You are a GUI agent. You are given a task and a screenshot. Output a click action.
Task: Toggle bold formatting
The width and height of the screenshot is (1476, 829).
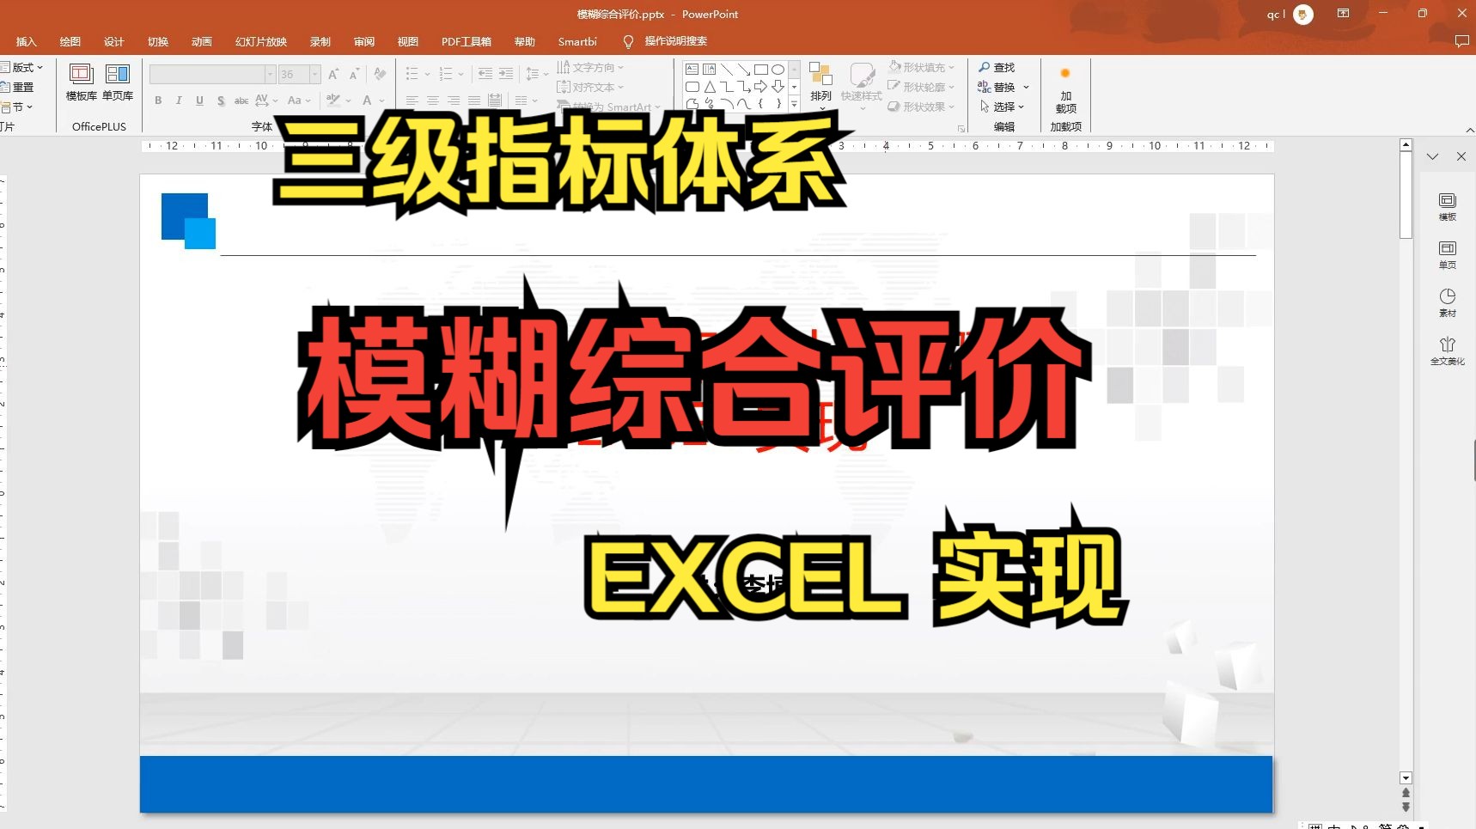(158, 101)
